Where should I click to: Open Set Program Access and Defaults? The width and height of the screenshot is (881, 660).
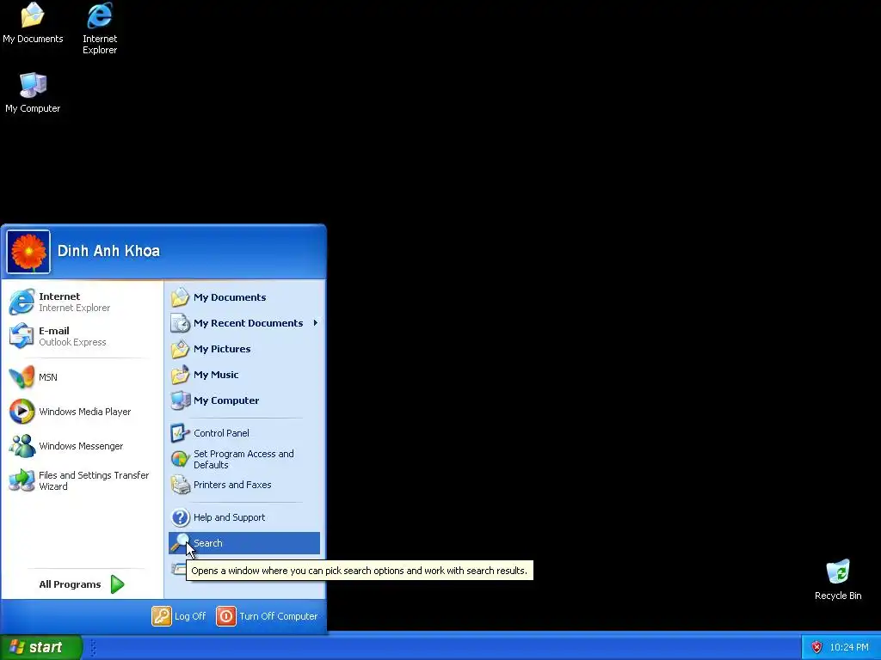coord(244,459)
